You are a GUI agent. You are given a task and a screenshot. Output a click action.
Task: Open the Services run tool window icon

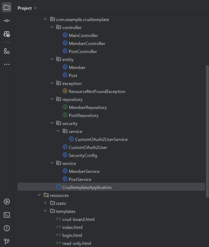[x=6, y=201]
